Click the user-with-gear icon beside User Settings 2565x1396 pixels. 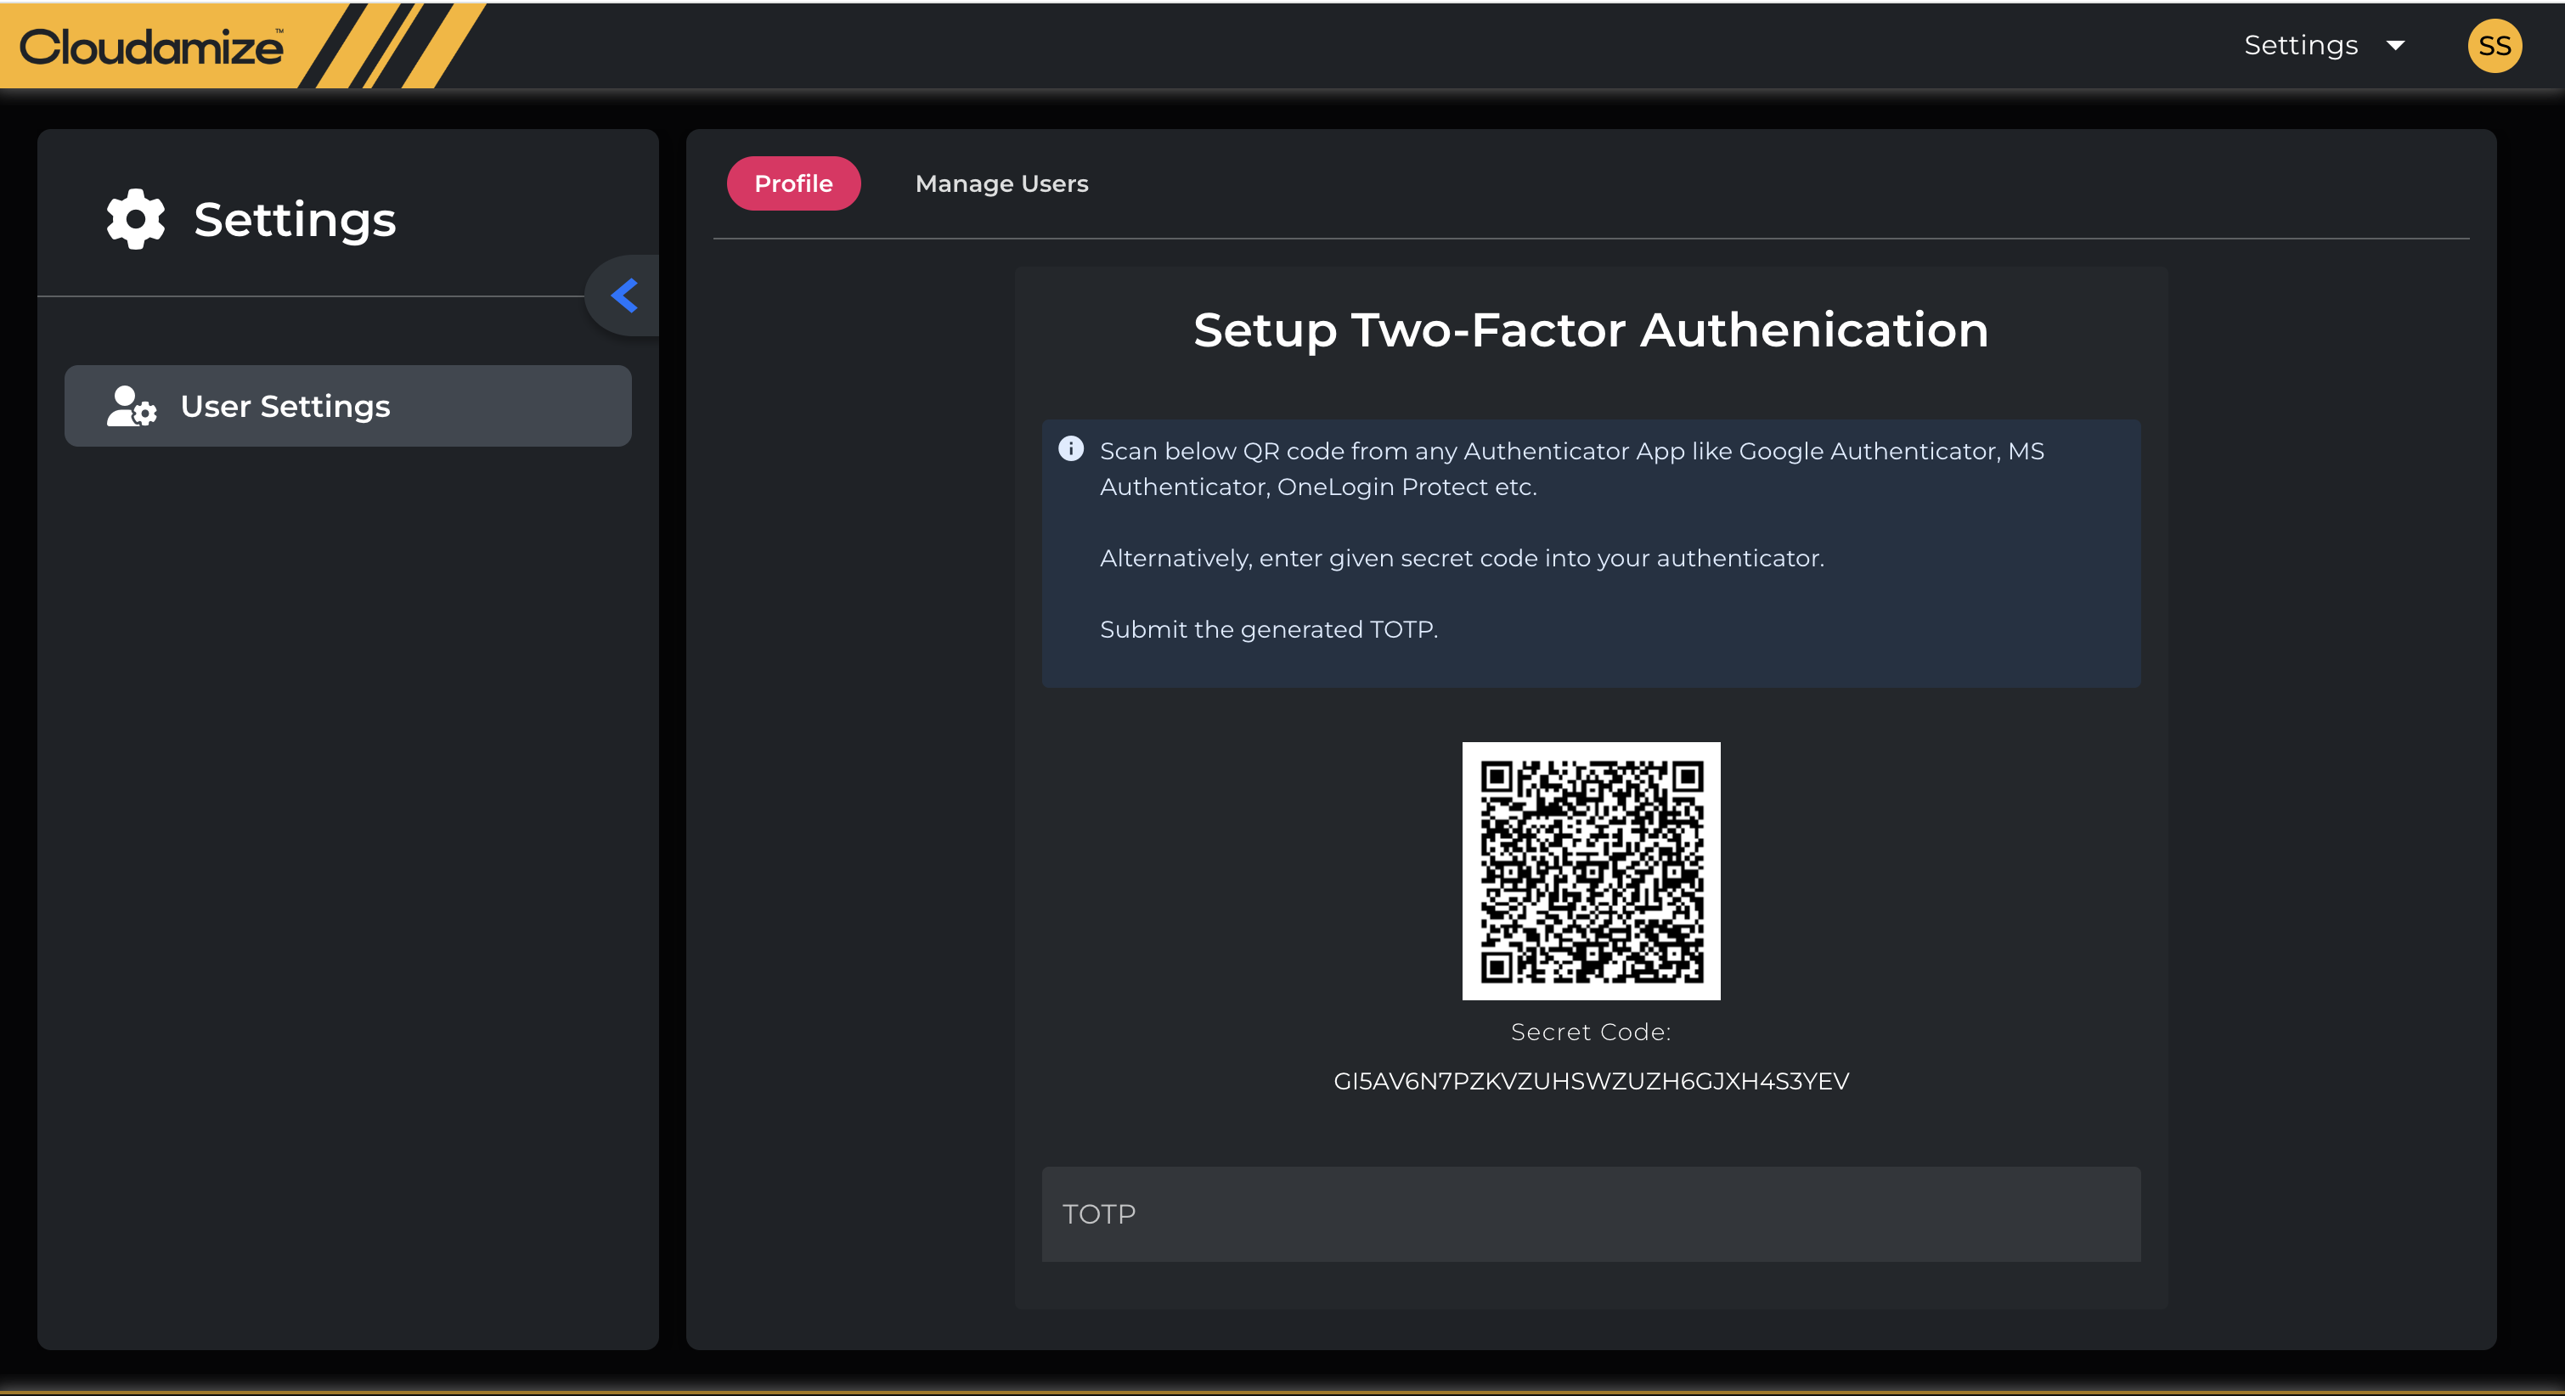(132, 406)
